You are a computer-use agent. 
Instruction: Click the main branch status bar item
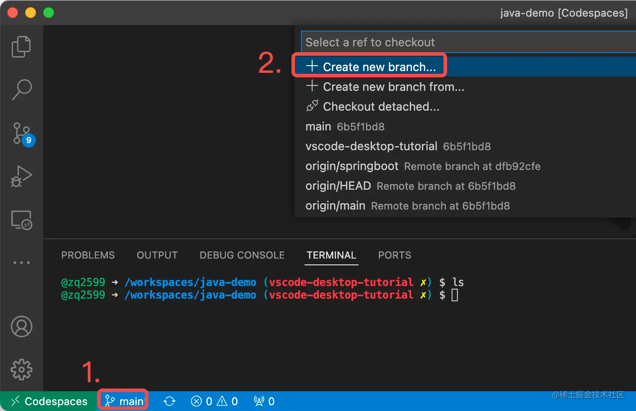(x=123, y=401)
